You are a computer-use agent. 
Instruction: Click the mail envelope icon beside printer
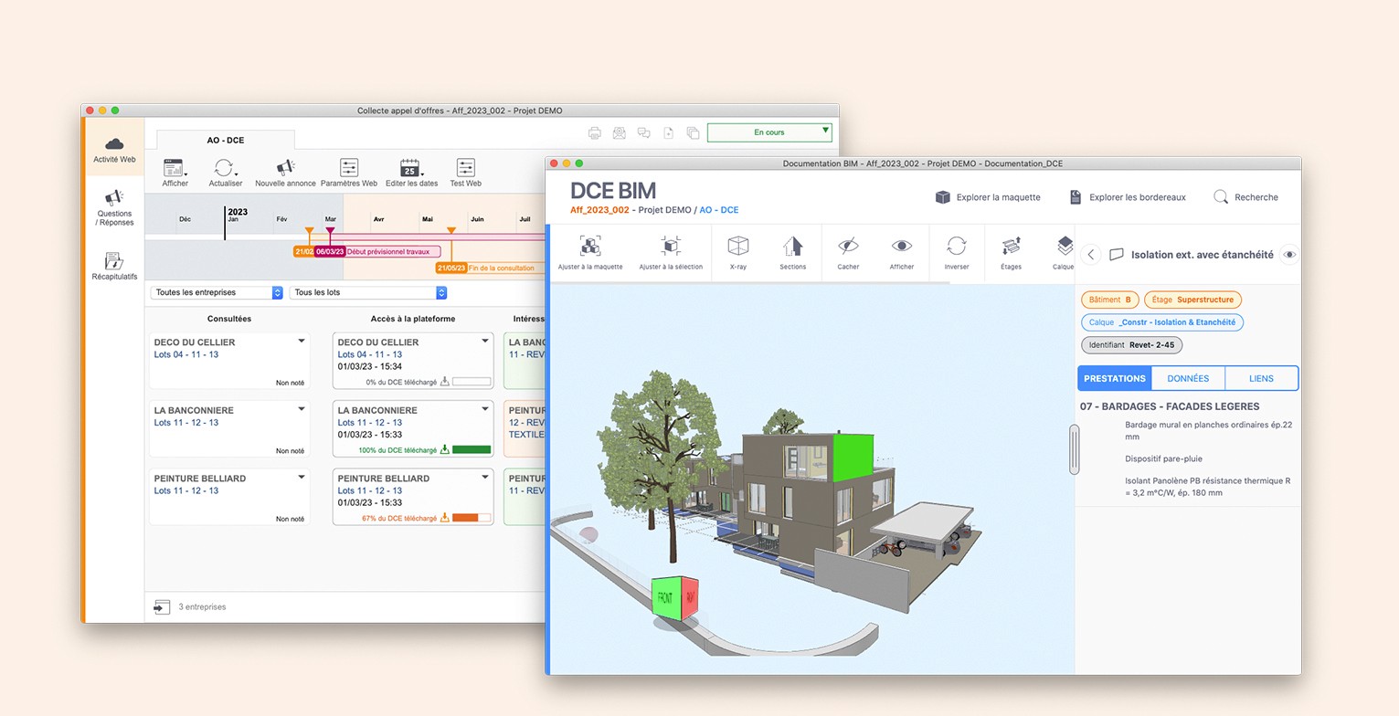tap(620, 132)
